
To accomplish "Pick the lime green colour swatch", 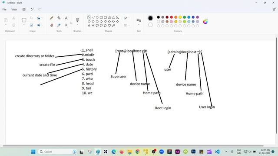I will pos(184,22).
